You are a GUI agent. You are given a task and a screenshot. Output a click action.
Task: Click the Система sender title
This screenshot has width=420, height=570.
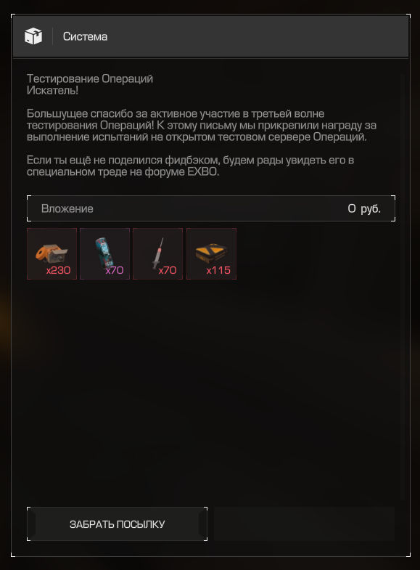click(x=85, y=36)
